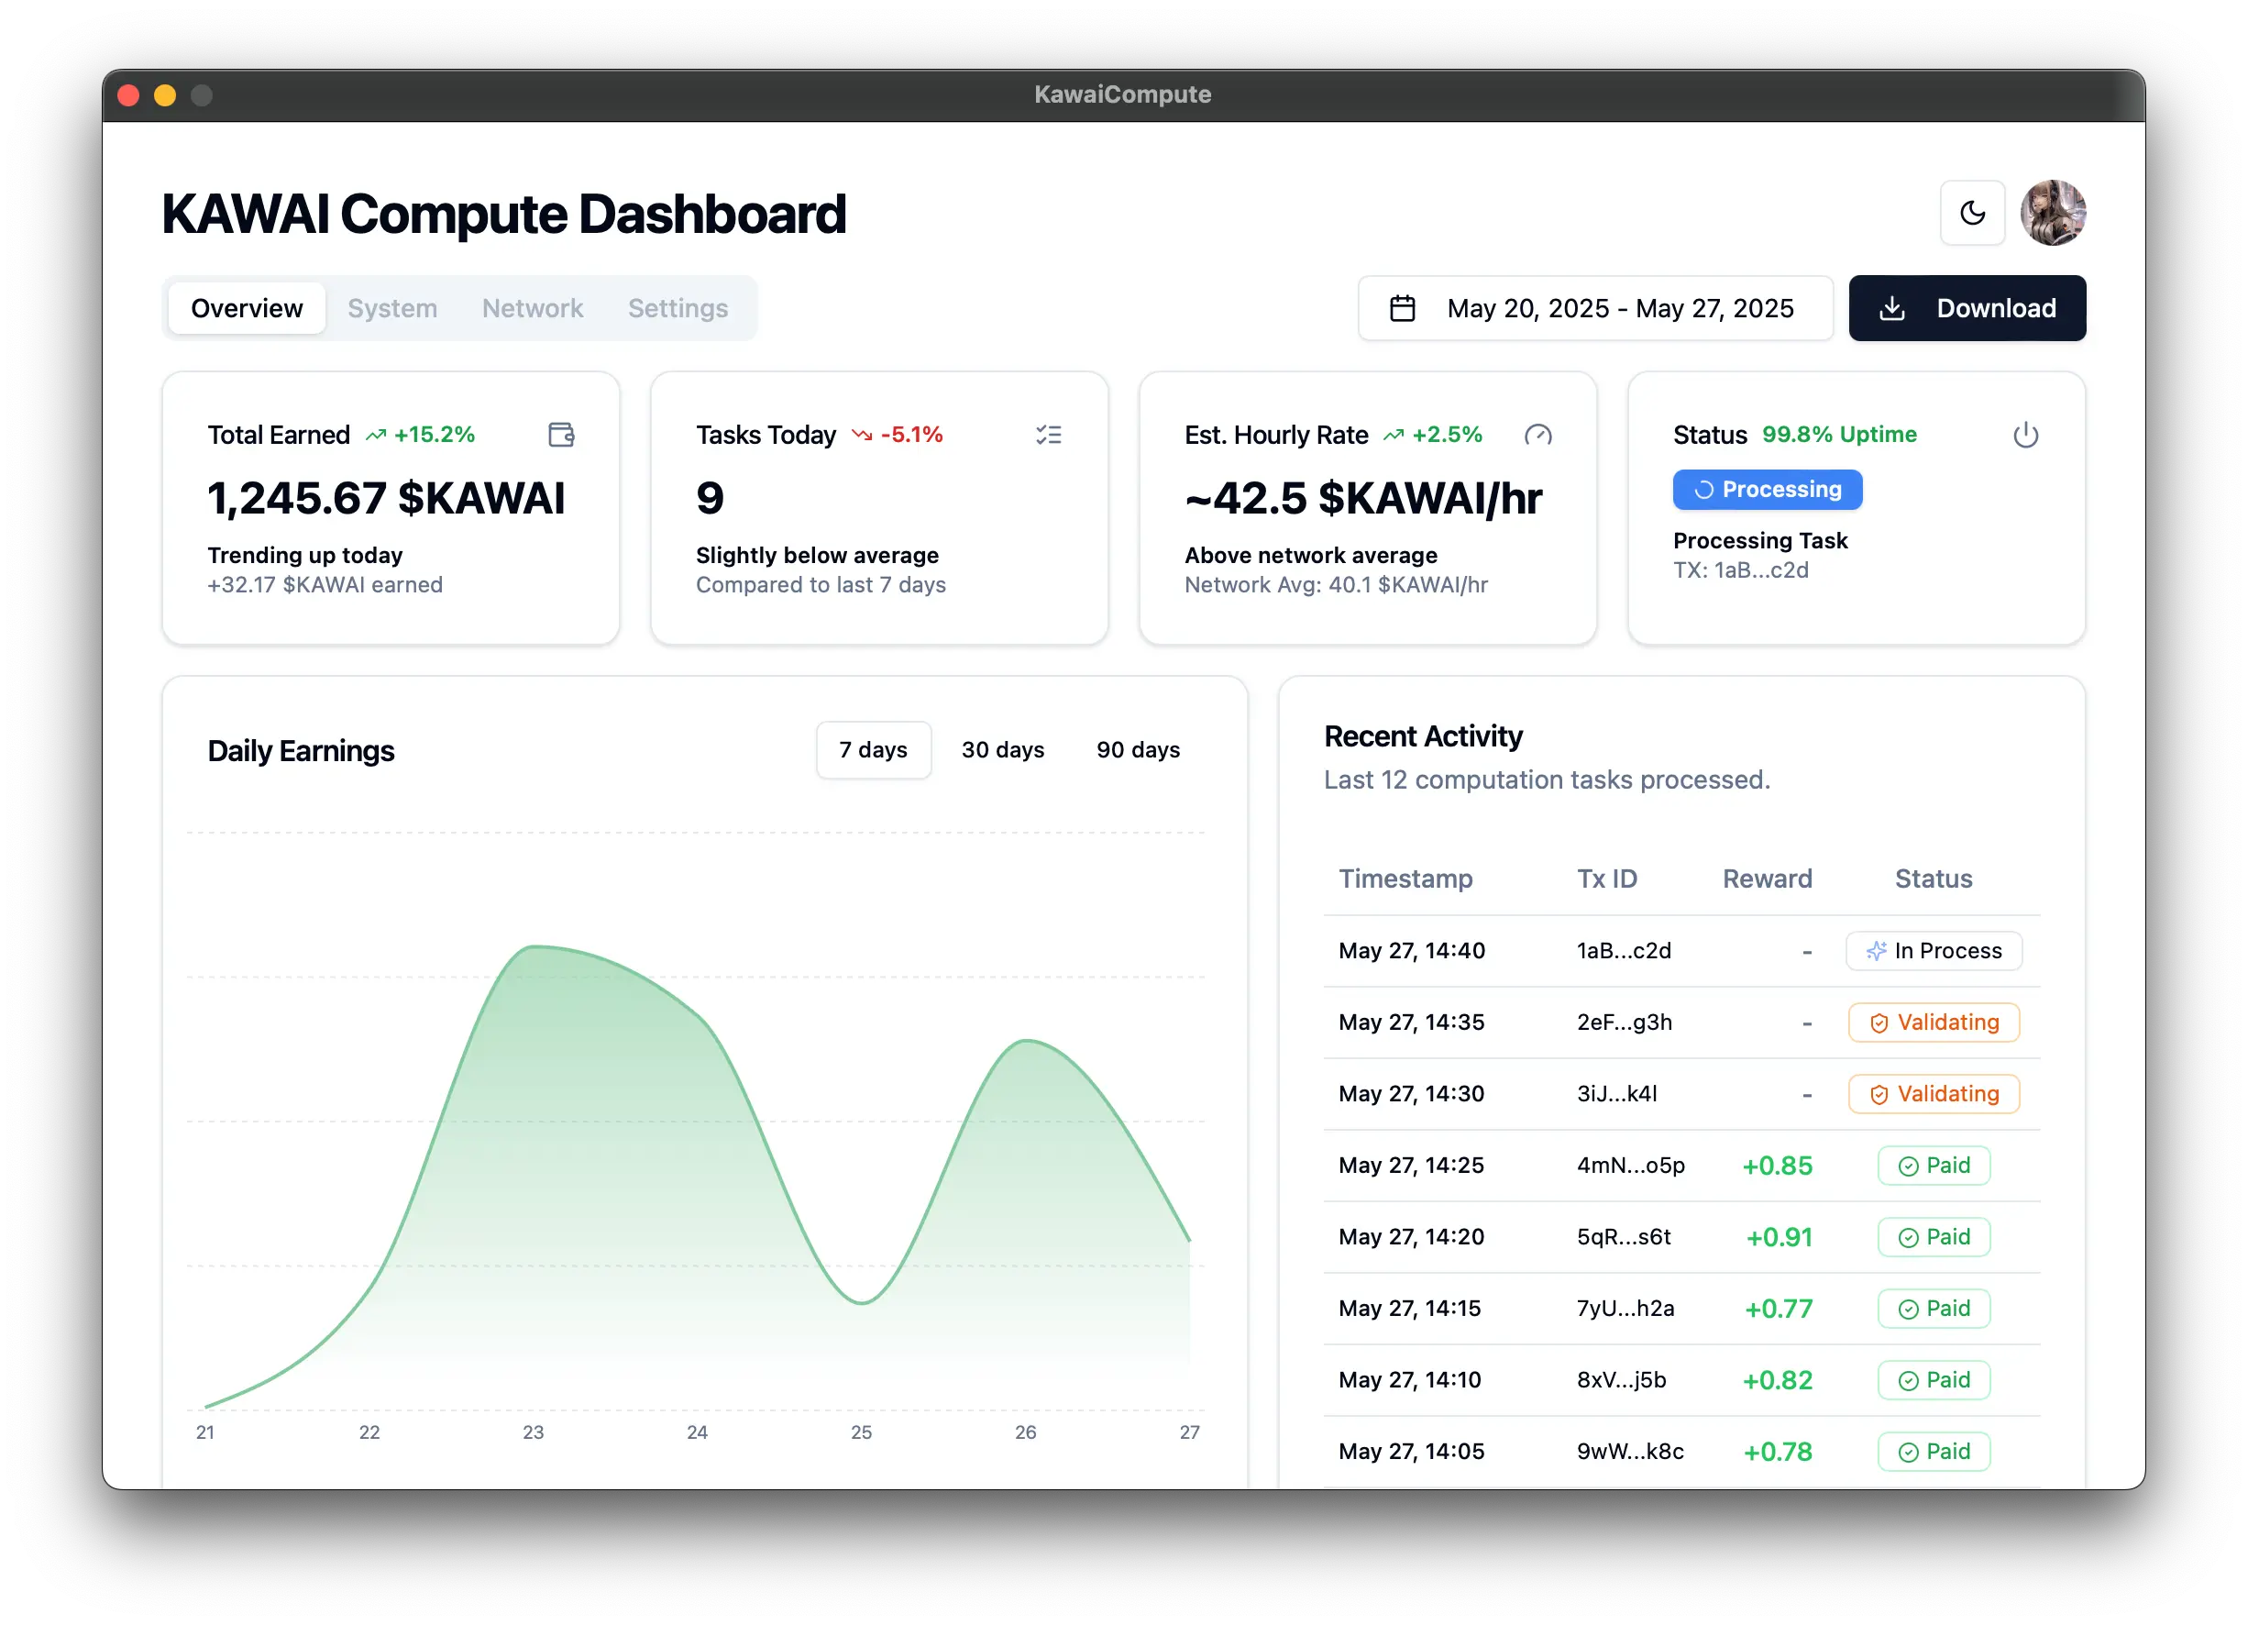The image size is (2248, 1625).
Task: Click the checklist icon on Tasks Today
Action: click(1048, 435)
